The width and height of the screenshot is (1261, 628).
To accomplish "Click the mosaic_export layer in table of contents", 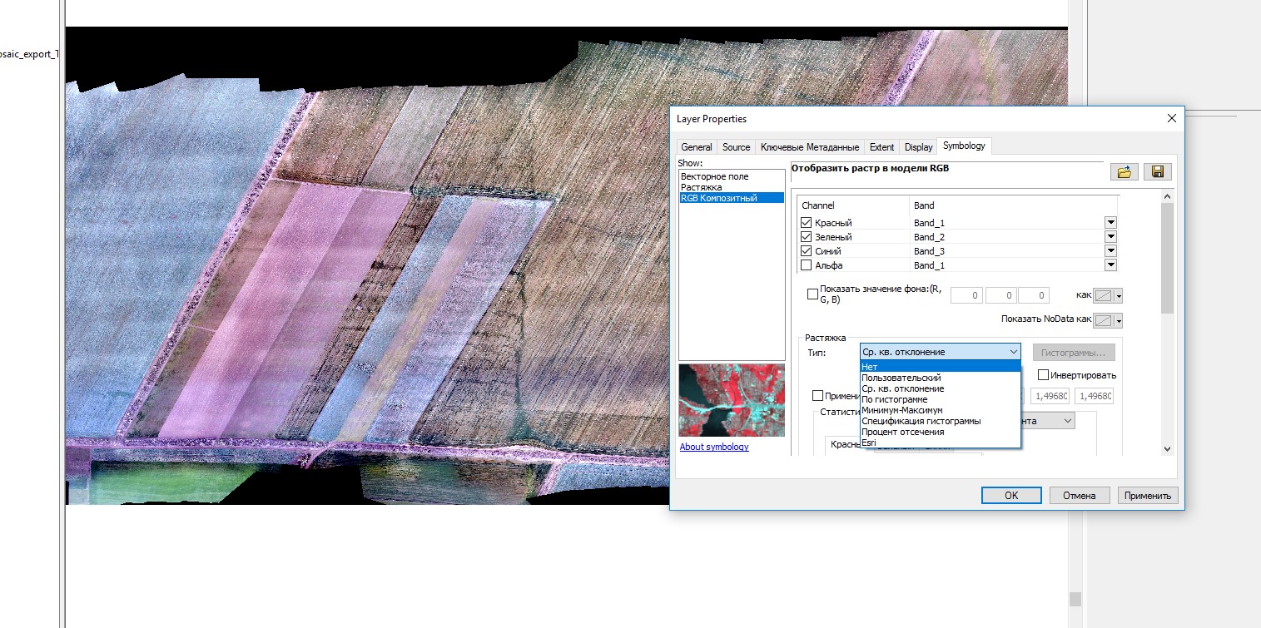I will point(30,55).
